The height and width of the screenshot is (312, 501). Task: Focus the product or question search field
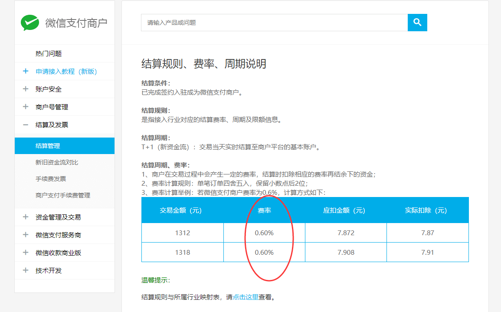[x=275, y=23]
